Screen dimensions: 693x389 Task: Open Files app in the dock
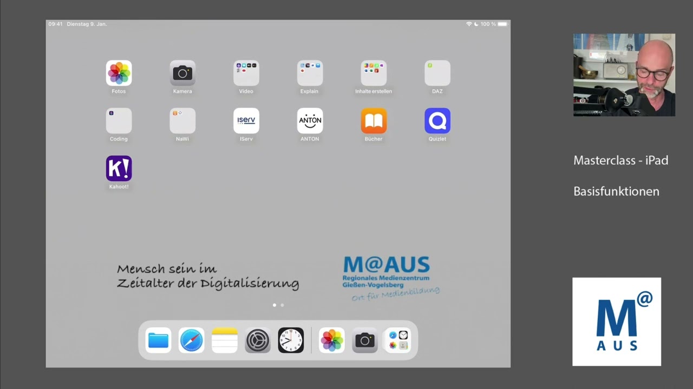coord(158,340)
